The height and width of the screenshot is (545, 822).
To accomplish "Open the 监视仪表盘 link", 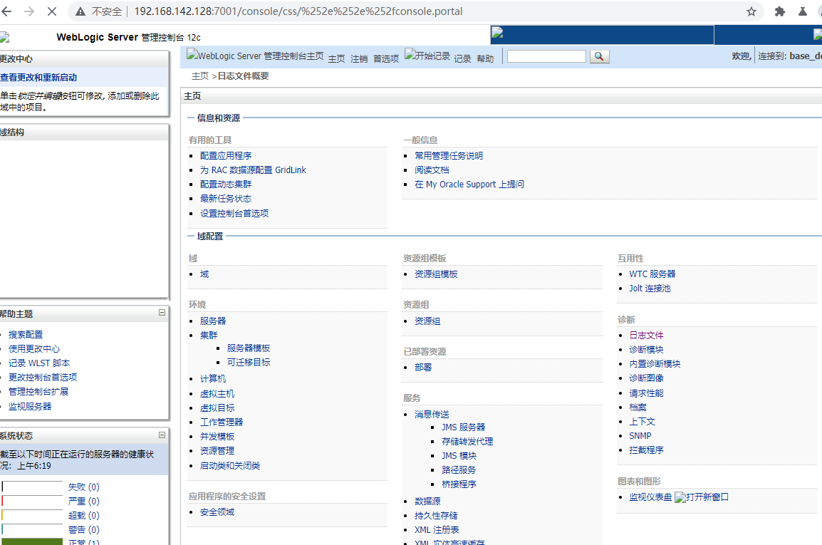I will pyautogui.click(x=650, y=497).
